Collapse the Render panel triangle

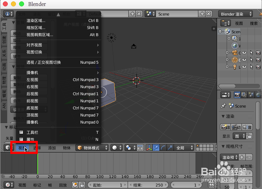pos(223,116)
